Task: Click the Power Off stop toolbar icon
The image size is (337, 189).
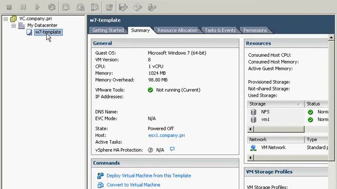Action: coord(9,7)
